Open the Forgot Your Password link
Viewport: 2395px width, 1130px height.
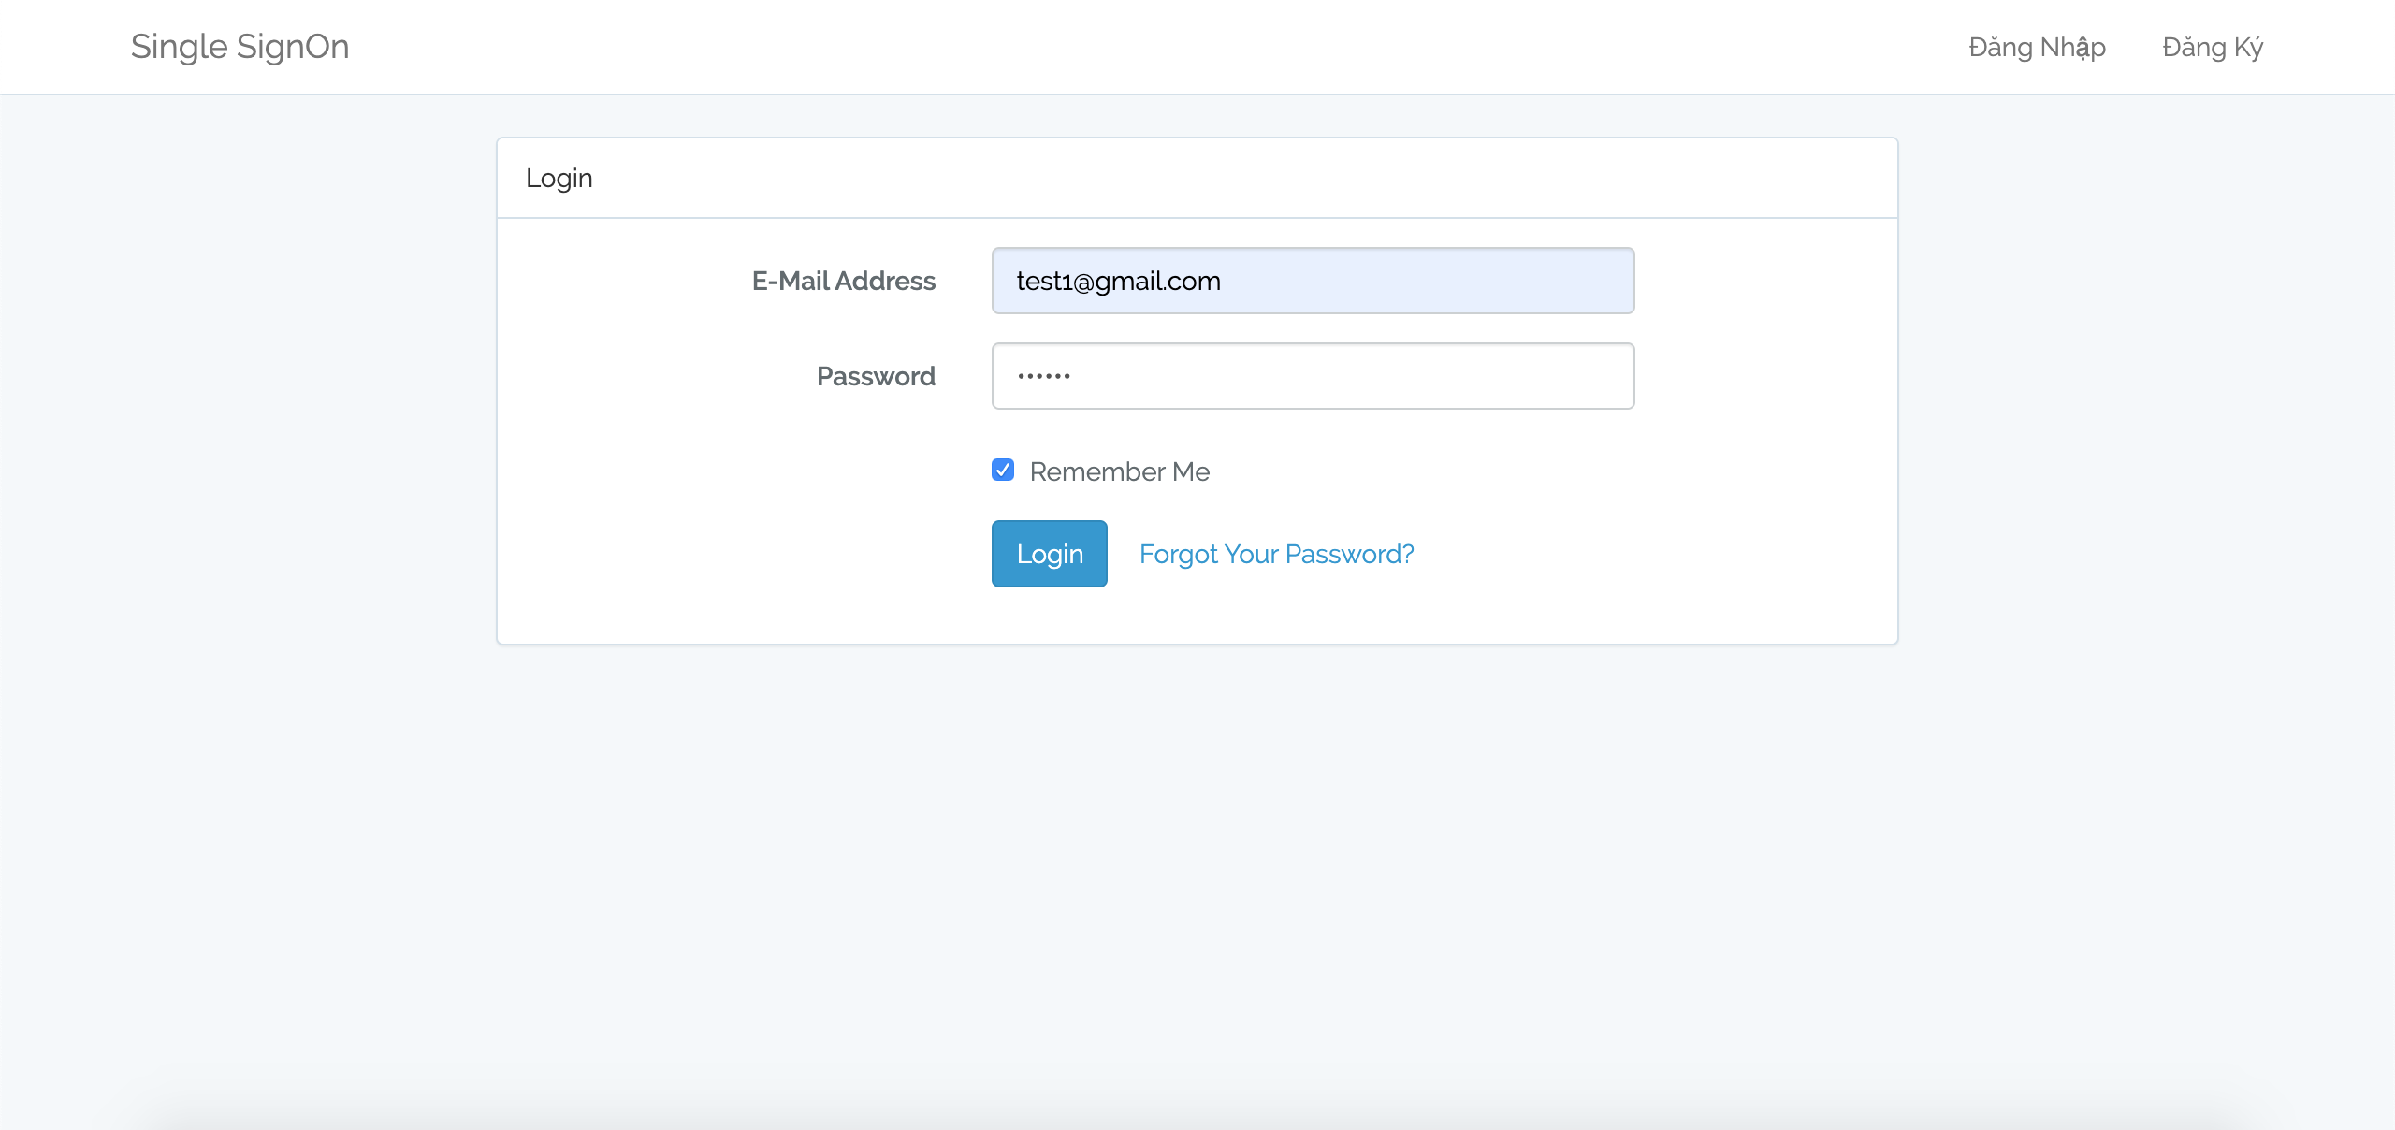[x=1276, y=554]
